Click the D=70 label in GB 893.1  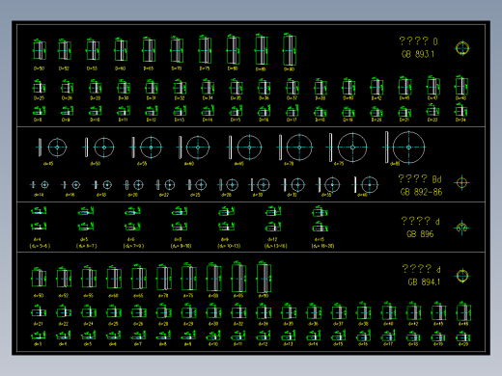coord(177,68)
